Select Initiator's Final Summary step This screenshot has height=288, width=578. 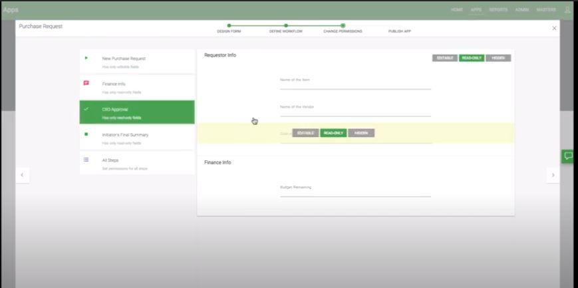137,138
